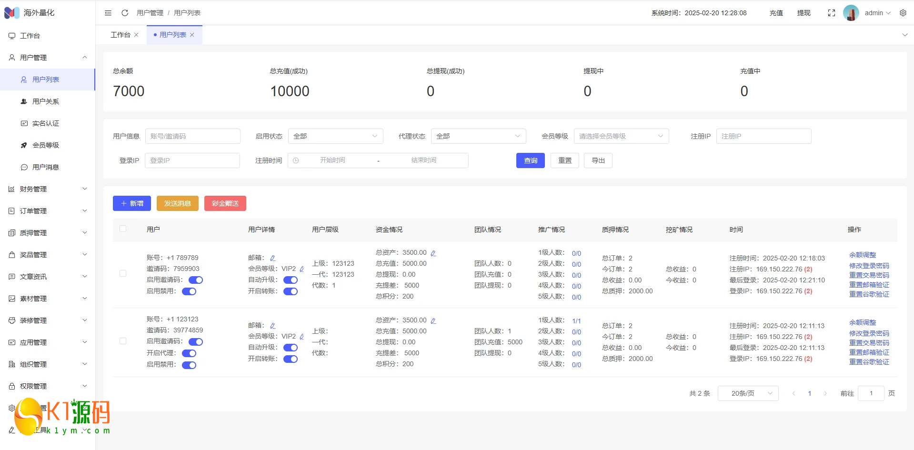Click edit pencil next to first user's 总资产
The width and height of the screenshot is (914, 450).
(433, 253)
